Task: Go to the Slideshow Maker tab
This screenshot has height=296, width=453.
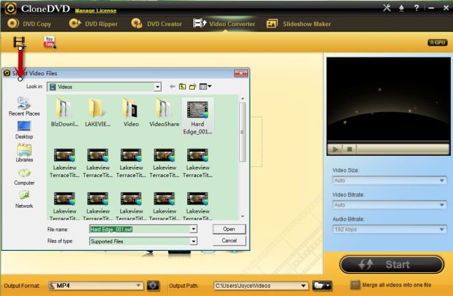Action: (x=299, y=24)
